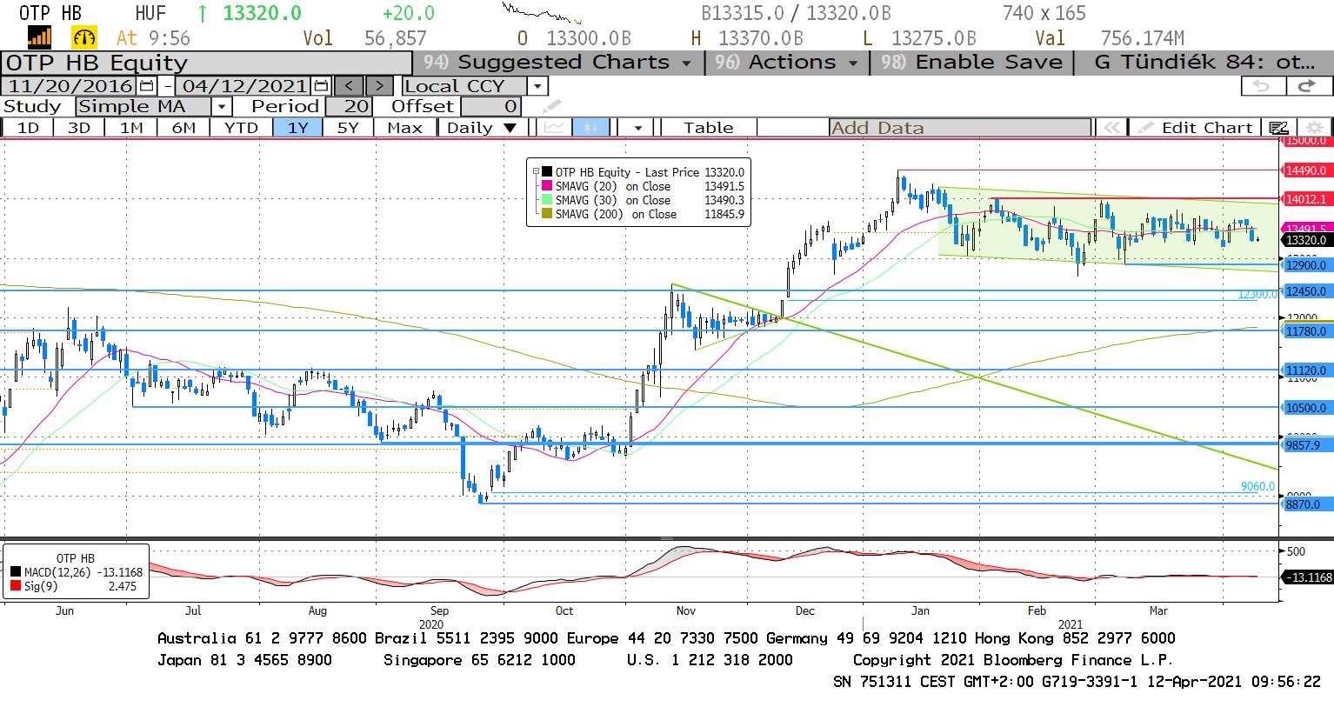
Task: Select the 1Y range tab
Action: coord(298,128)
